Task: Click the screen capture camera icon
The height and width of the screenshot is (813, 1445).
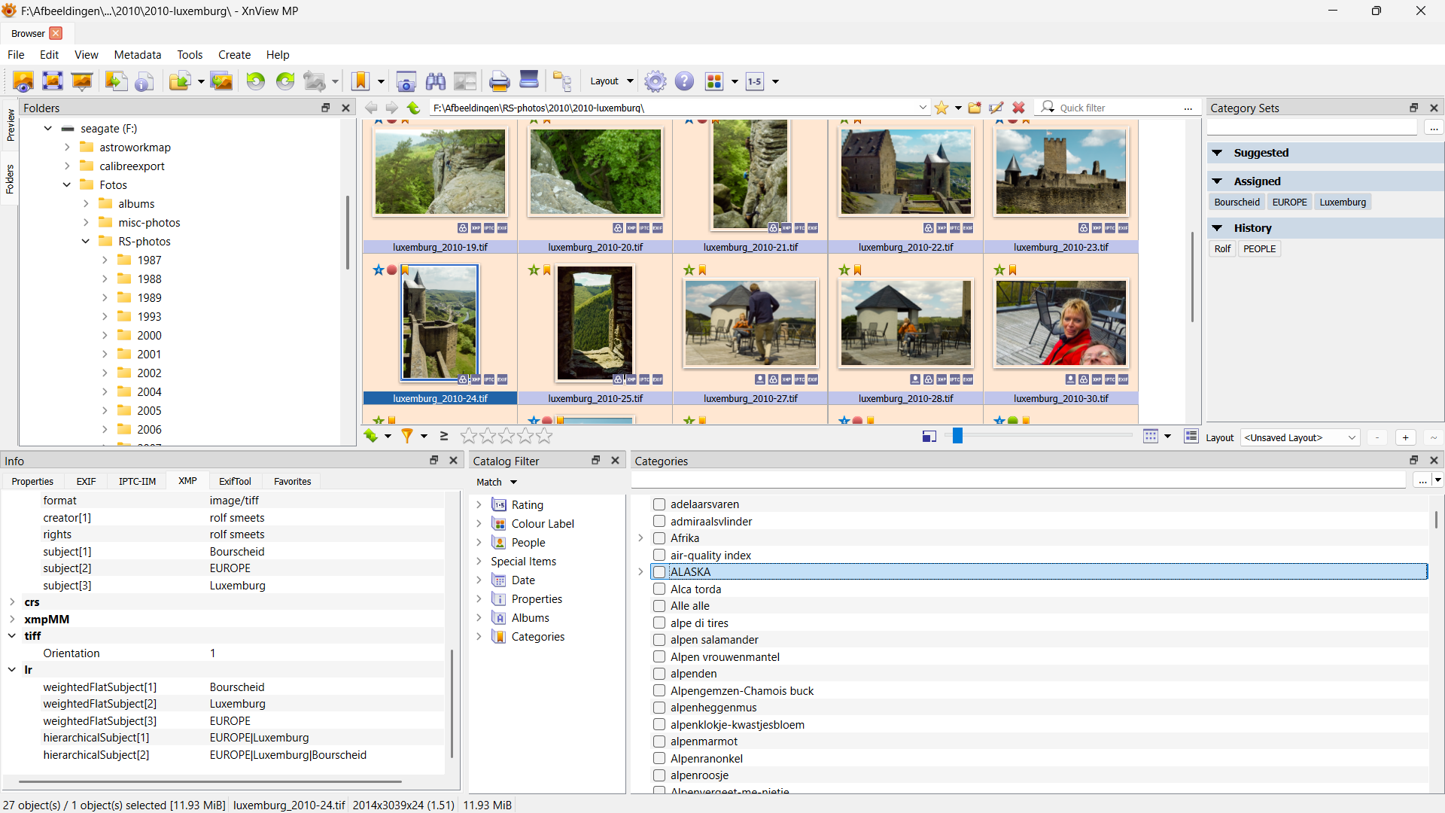Action: click(x=406, y=81)
